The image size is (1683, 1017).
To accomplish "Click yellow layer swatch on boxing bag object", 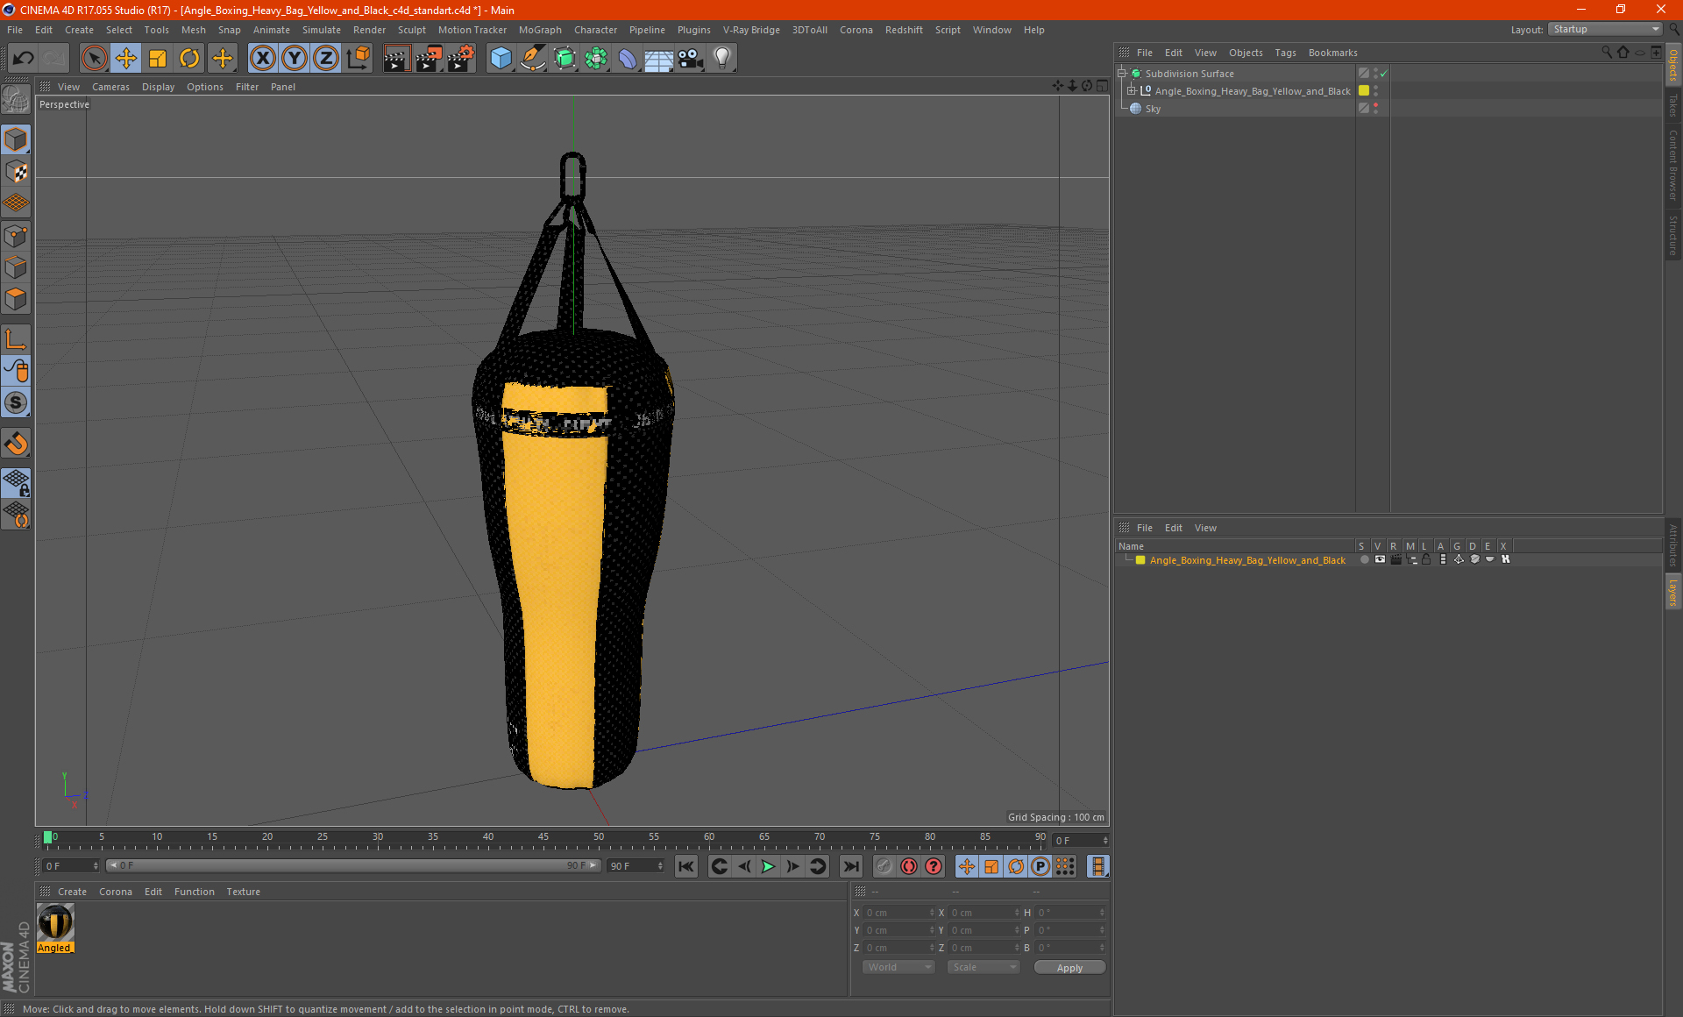I will [1364, 91].
